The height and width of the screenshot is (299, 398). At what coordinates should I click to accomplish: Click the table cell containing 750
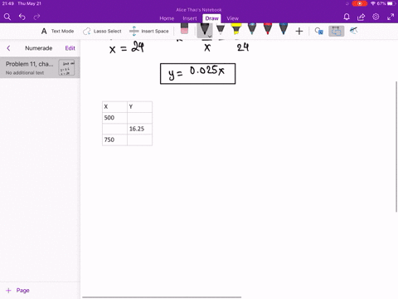[x=114, y=140]
